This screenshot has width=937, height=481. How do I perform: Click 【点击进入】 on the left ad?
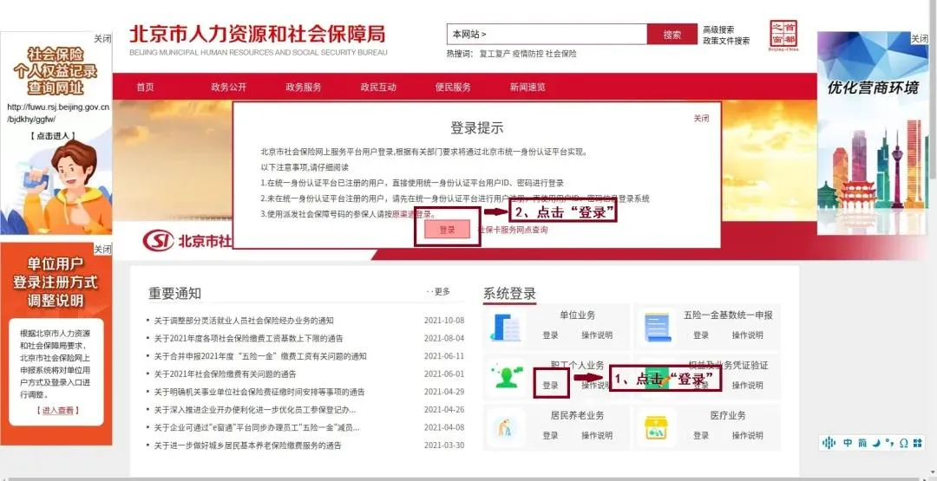coord(53,136)
